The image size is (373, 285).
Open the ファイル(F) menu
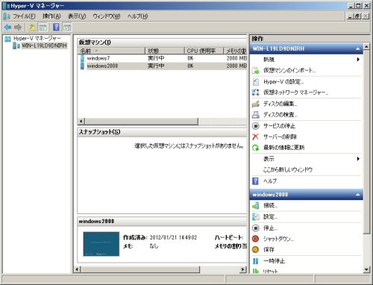(x=24, y=16)
